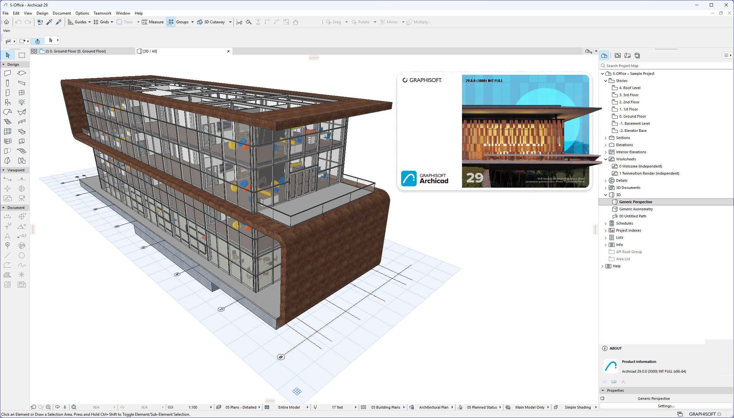Select the Curtain Wall tool
Image resolution: width=734 pixels, height=418 pixels.
(x=7, y=131)
